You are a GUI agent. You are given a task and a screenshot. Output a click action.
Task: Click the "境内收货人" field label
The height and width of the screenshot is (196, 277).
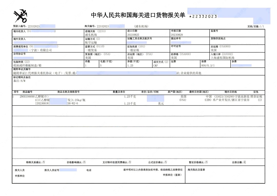(x=19, y=31)
